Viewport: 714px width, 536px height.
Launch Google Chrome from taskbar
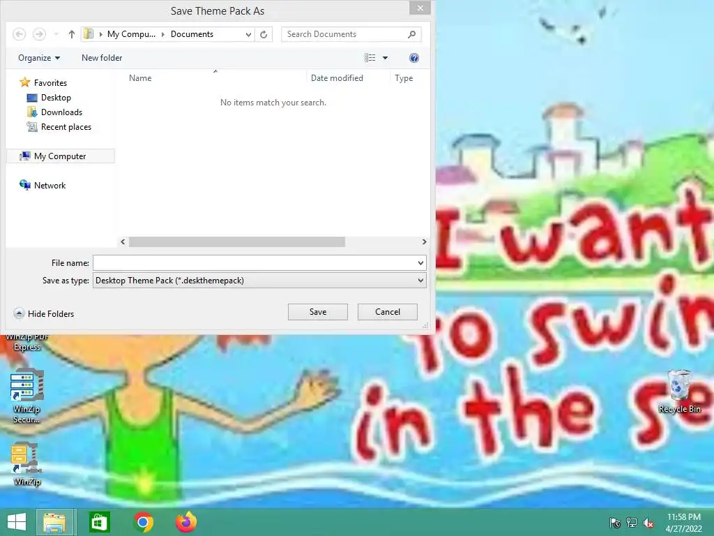pyautogui.click(x=144, y=522)
